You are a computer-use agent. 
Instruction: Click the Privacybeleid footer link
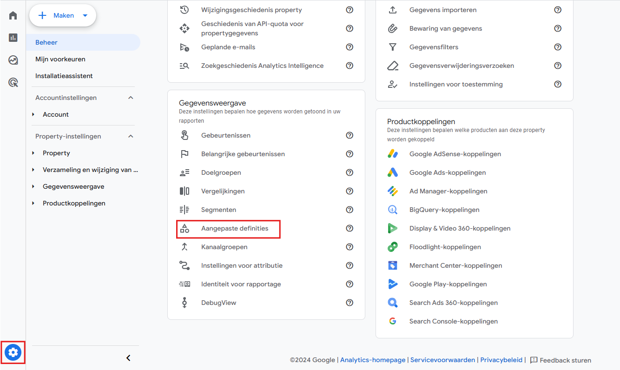coord(501,360)
